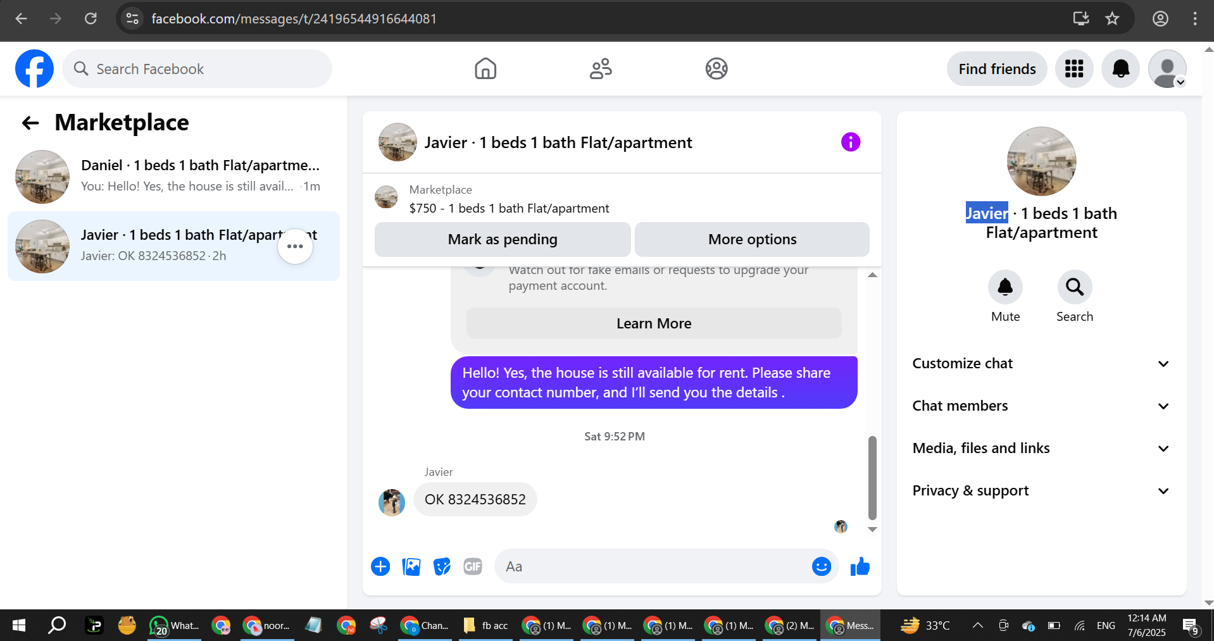The height and width of the screenshot is (641, 1214).
Task: Click the More options button
Action: [752, 239]
